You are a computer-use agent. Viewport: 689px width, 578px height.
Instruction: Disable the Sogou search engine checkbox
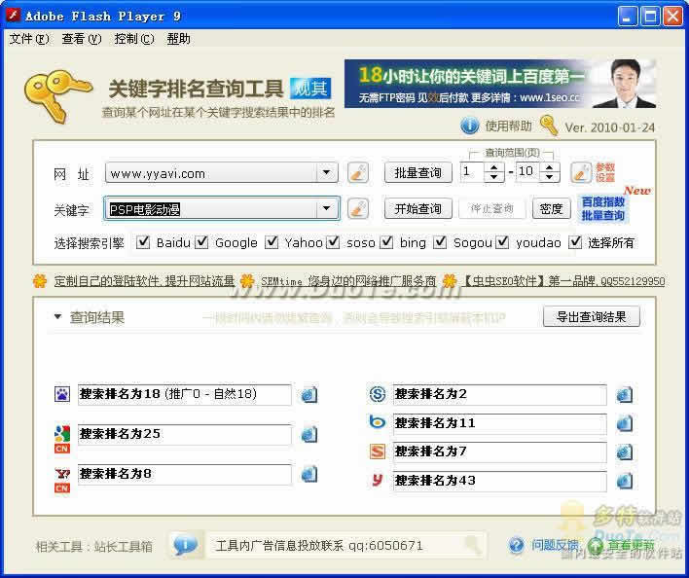(x=440, y=242)
